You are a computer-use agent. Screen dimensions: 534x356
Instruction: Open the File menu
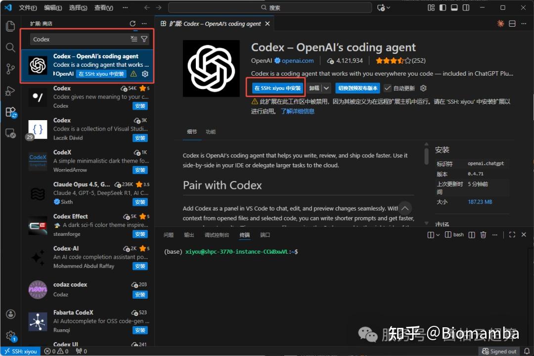[x=28, y=7]
